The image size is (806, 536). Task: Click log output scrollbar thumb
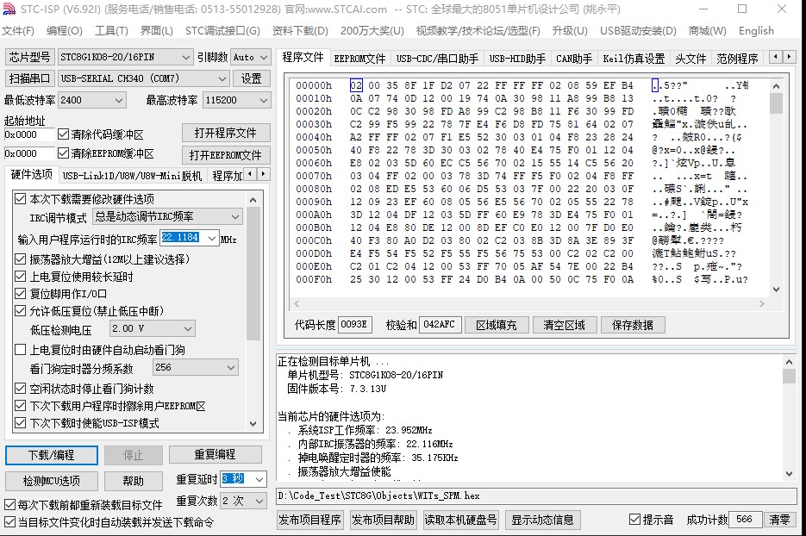pyautogui.click(x=789, y=377)
